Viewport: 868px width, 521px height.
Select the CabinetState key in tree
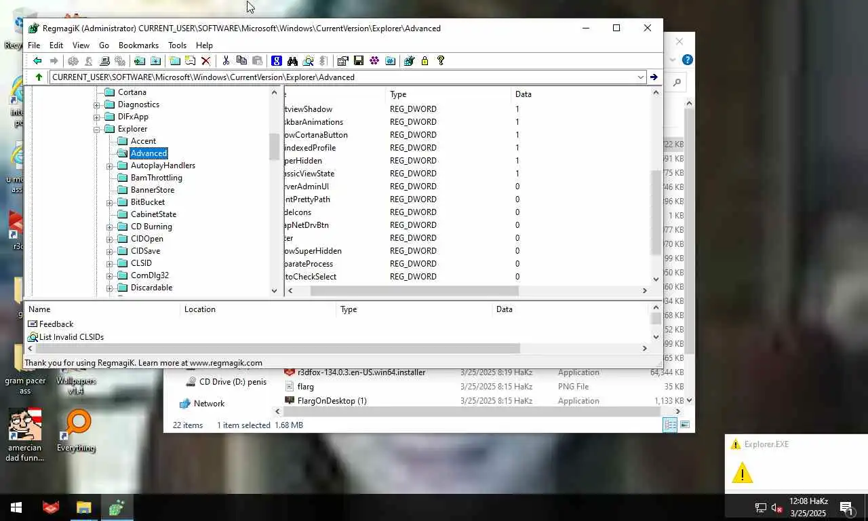(153, 214)
